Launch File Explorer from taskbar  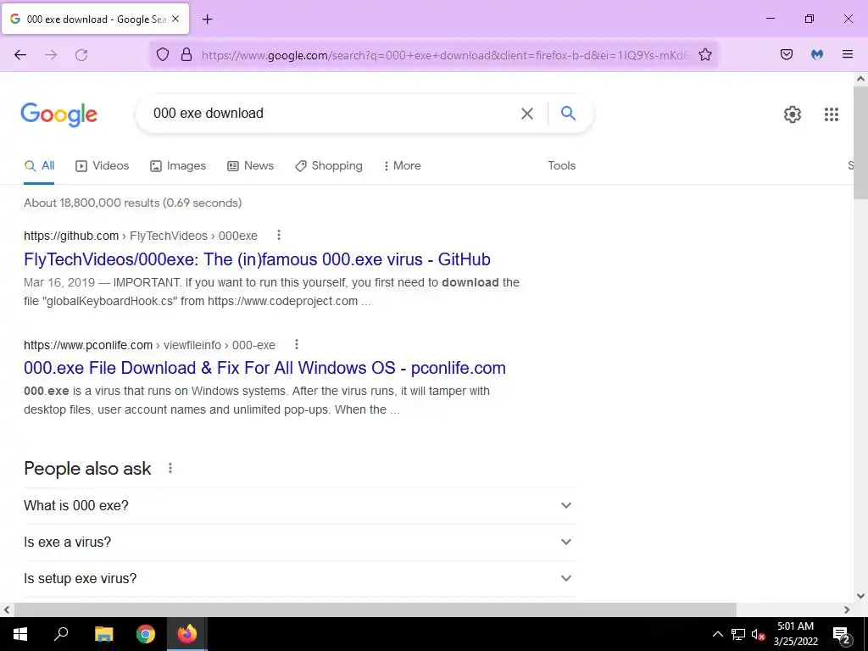[103, 634]
